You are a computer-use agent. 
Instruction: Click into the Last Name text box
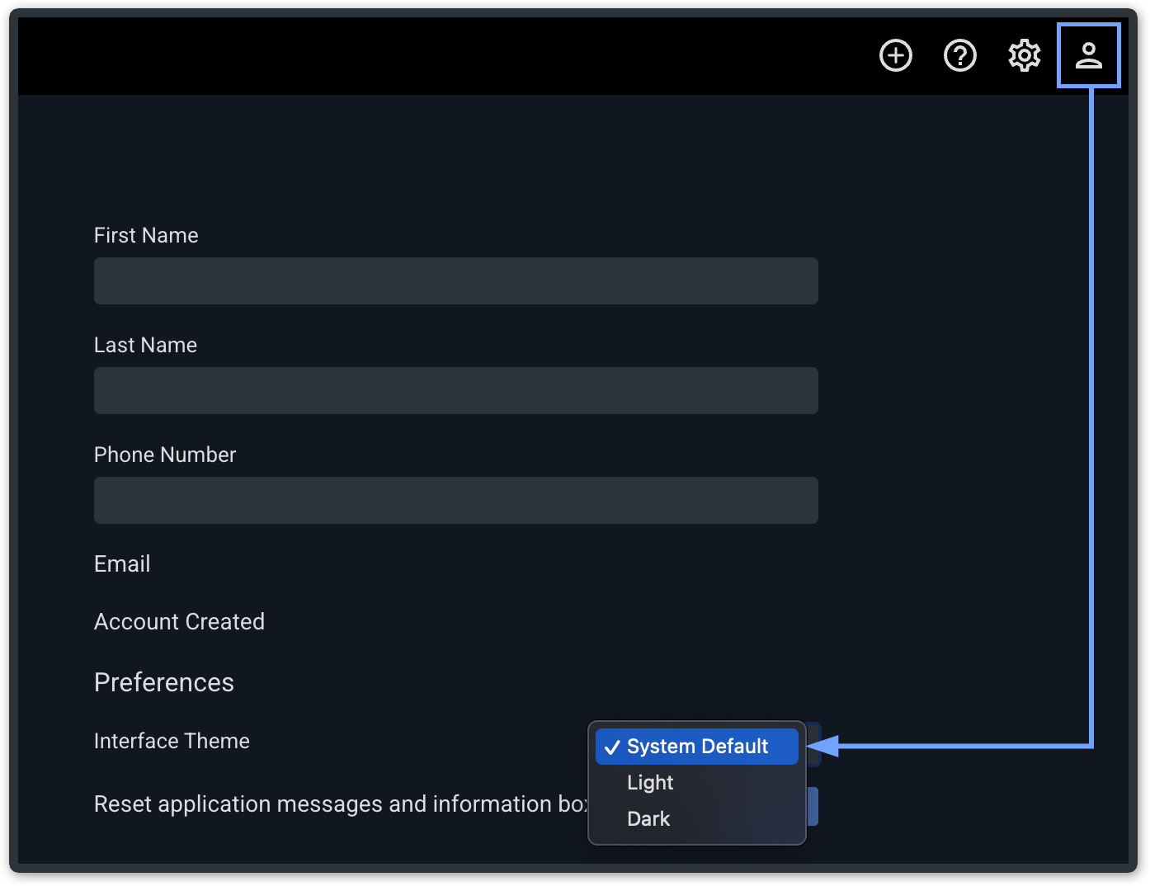455,391
